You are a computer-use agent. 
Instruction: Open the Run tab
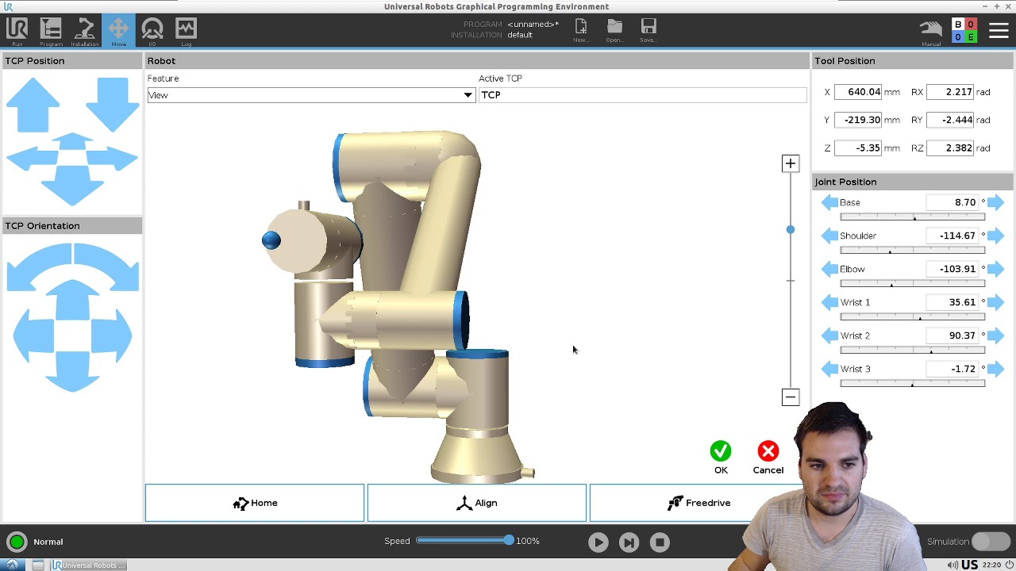click(x=17, y=31)
